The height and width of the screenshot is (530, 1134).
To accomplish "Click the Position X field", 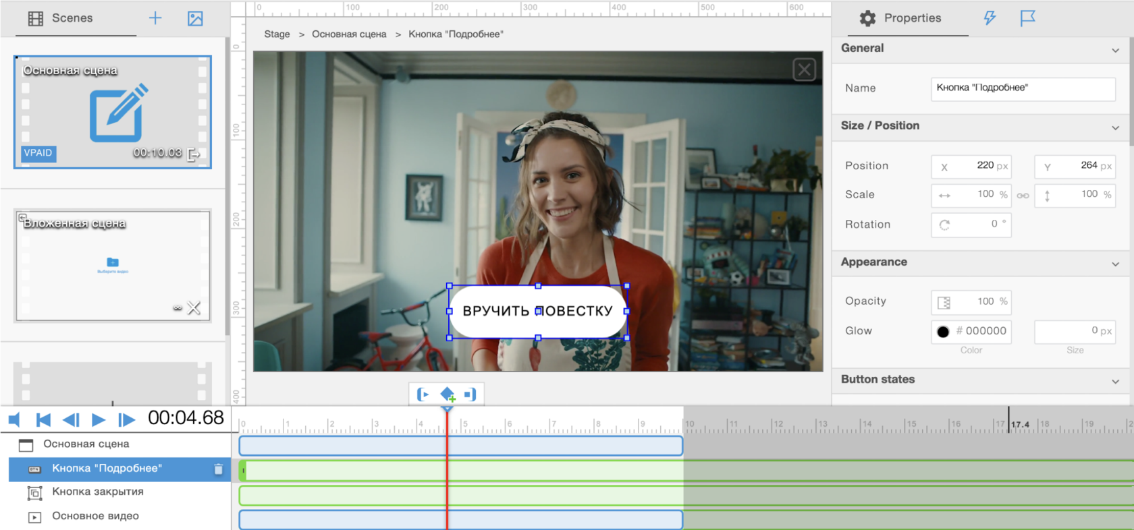I will pyautogui.click(x=971, y=167).
